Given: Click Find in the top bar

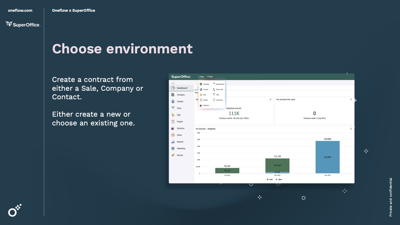Looking at the screenshot, I should [210, 77].
